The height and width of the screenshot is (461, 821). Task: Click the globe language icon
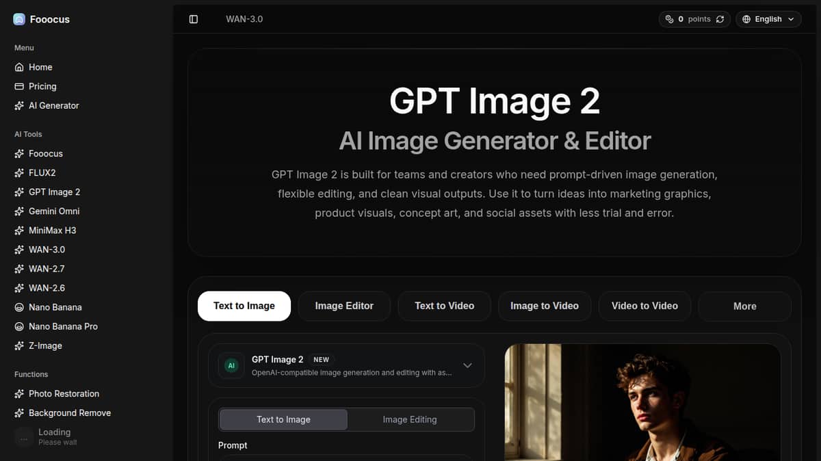(746, 19)
